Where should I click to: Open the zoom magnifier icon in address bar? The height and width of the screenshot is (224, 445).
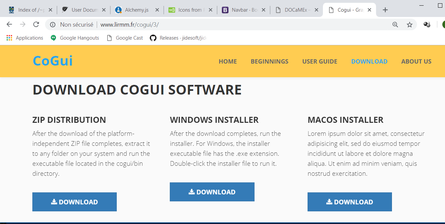(x=395, y=24)
